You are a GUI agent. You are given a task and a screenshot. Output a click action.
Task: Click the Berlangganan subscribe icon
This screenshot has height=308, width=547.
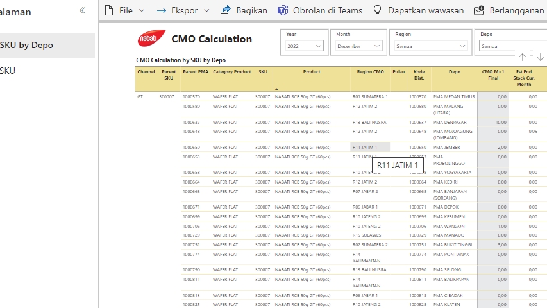[478, 10]
